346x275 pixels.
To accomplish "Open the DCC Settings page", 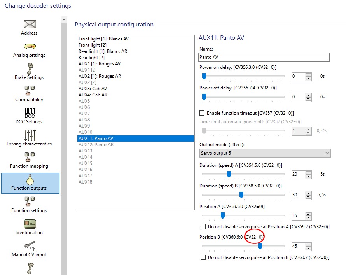I will [30, 116].
